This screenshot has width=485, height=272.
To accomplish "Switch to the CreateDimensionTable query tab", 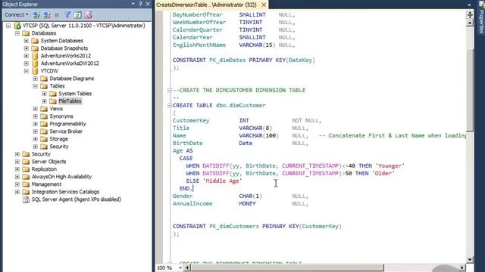I will pos(207,5).
